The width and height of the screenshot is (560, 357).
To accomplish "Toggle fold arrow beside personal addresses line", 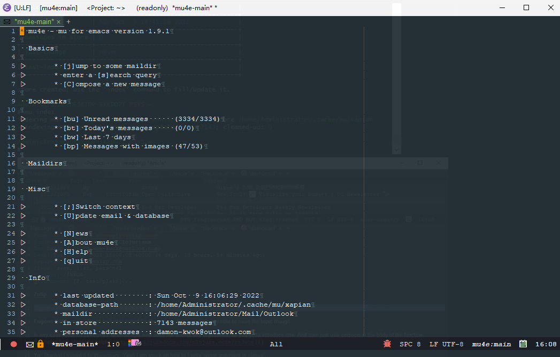I will pos(23,332).
